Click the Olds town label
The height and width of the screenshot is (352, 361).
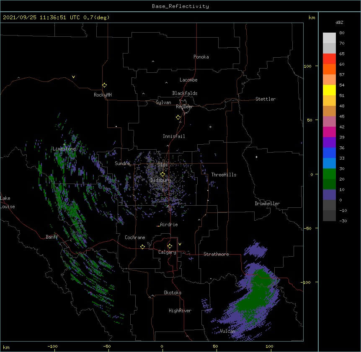click(x=162, y=165)
